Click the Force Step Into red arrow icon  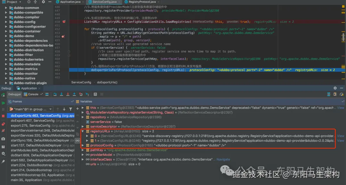pos(68,94)
